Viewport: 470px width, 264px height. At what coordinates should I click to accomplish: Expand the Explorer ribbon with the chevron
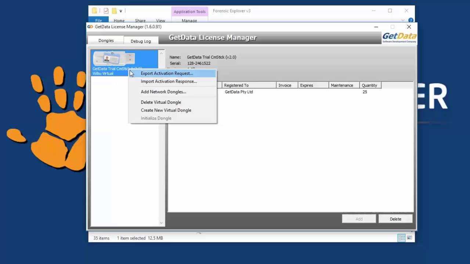pyautogui.click(x=403, y=21)
